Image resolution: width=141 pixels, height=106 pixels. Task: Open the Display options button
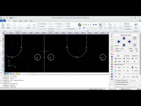(8, 26)
